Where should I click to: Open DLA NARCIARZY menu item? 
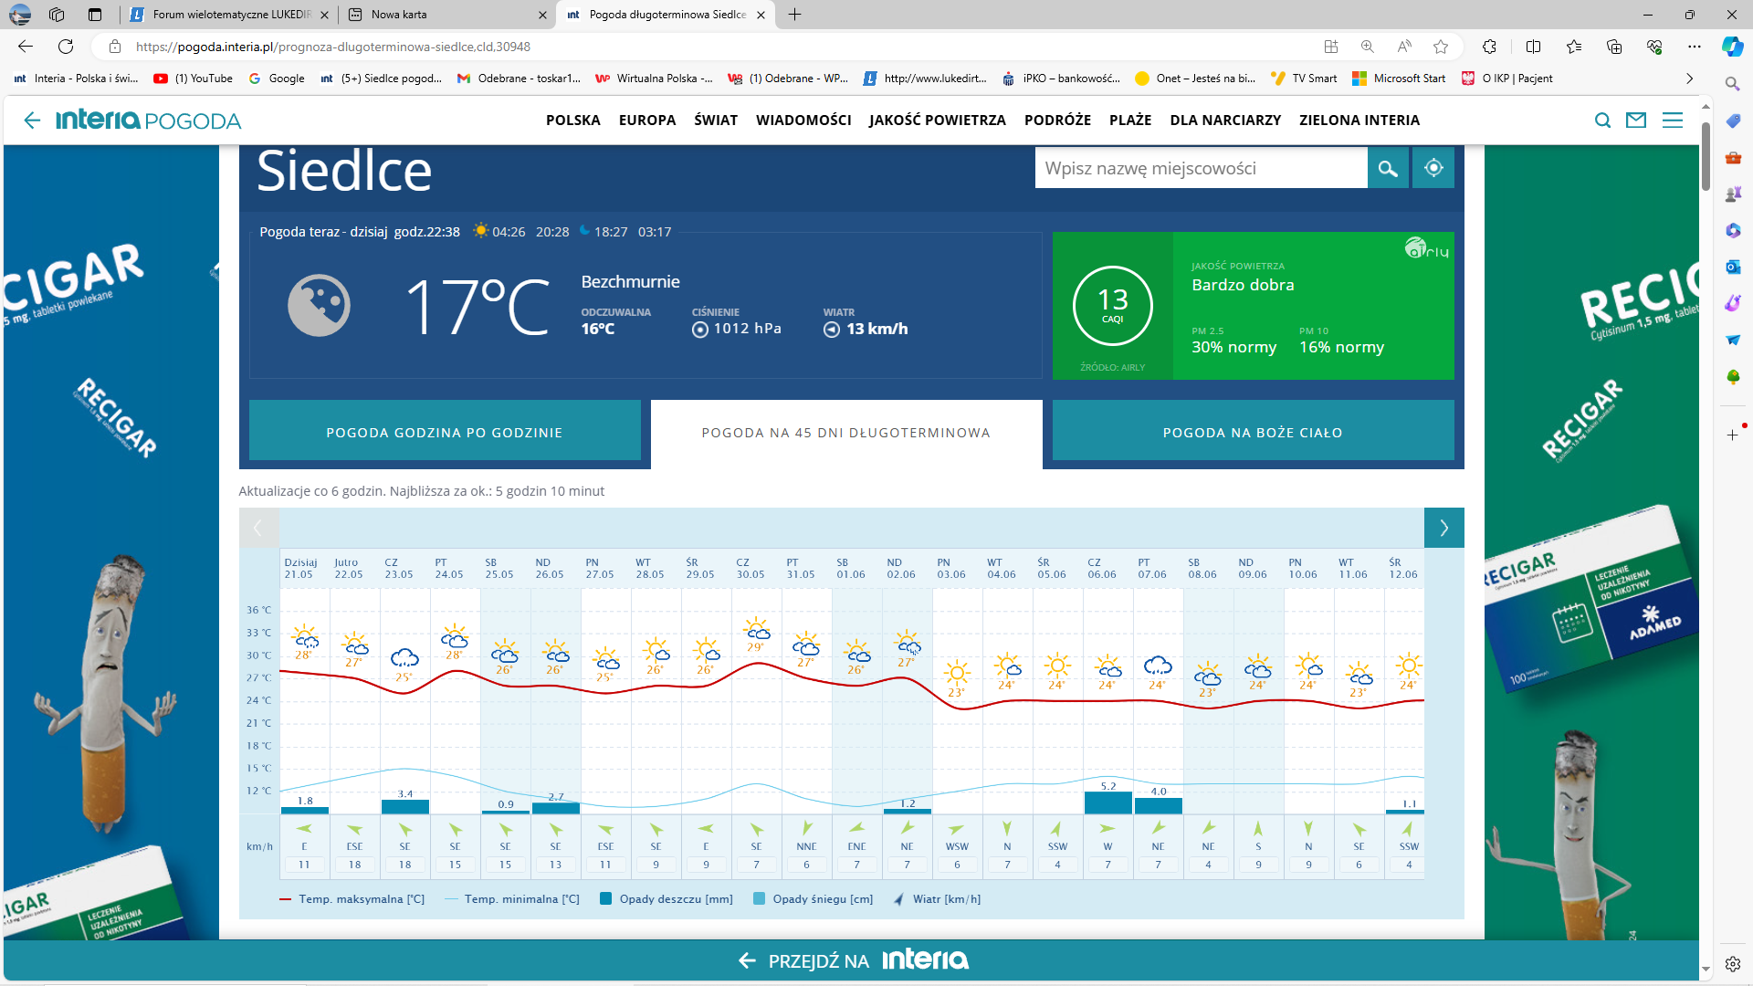click(1225, 121)
